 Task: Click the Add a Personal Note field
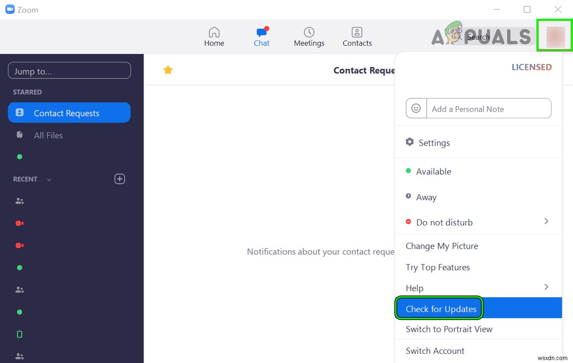[488, 109]
